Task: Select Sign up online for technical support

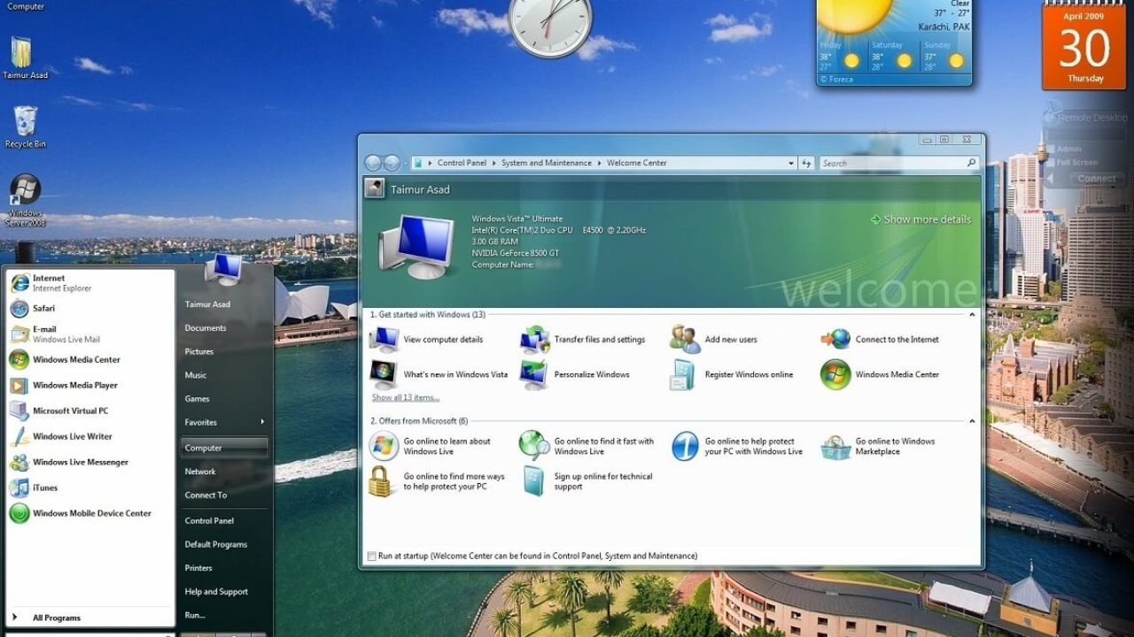Action: click(x=587, y=481)
